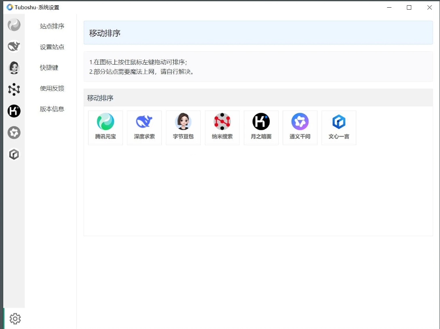Viewport: 440px width, 329px height.
Task: Click the 文心一言 tile in sorting grid
Action: tap(339, 128)
